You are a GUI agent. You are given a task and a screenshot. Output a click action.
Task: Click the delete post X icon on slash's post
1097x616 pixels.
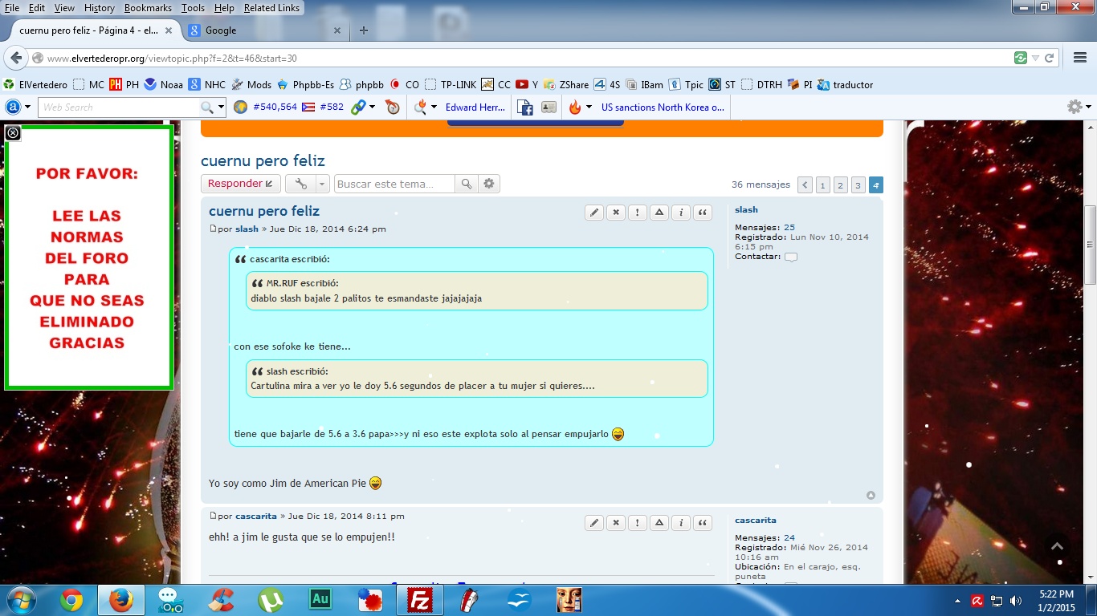(616, 213)
